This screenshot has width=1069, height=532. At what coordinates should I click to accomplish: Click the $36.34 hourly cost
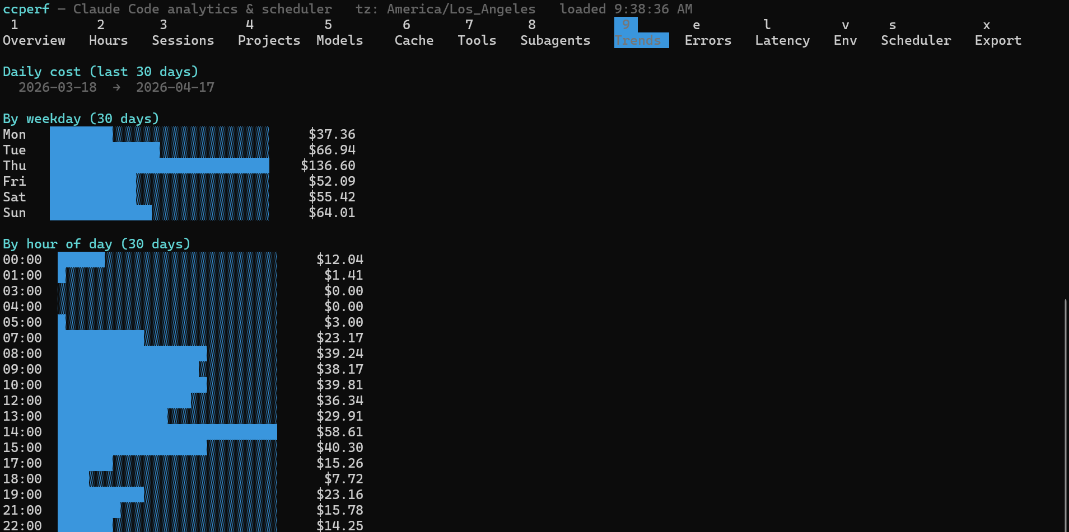pyautogui.click(x=340, y=401)
